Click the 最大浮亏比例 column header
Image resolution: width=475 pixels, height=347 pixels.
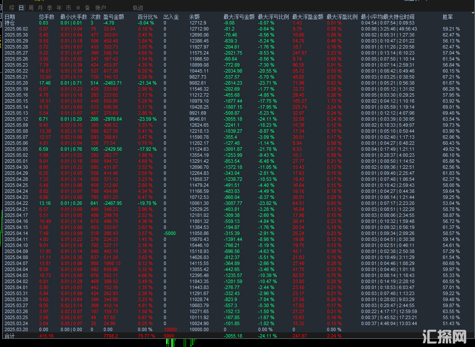pos(273,17)
